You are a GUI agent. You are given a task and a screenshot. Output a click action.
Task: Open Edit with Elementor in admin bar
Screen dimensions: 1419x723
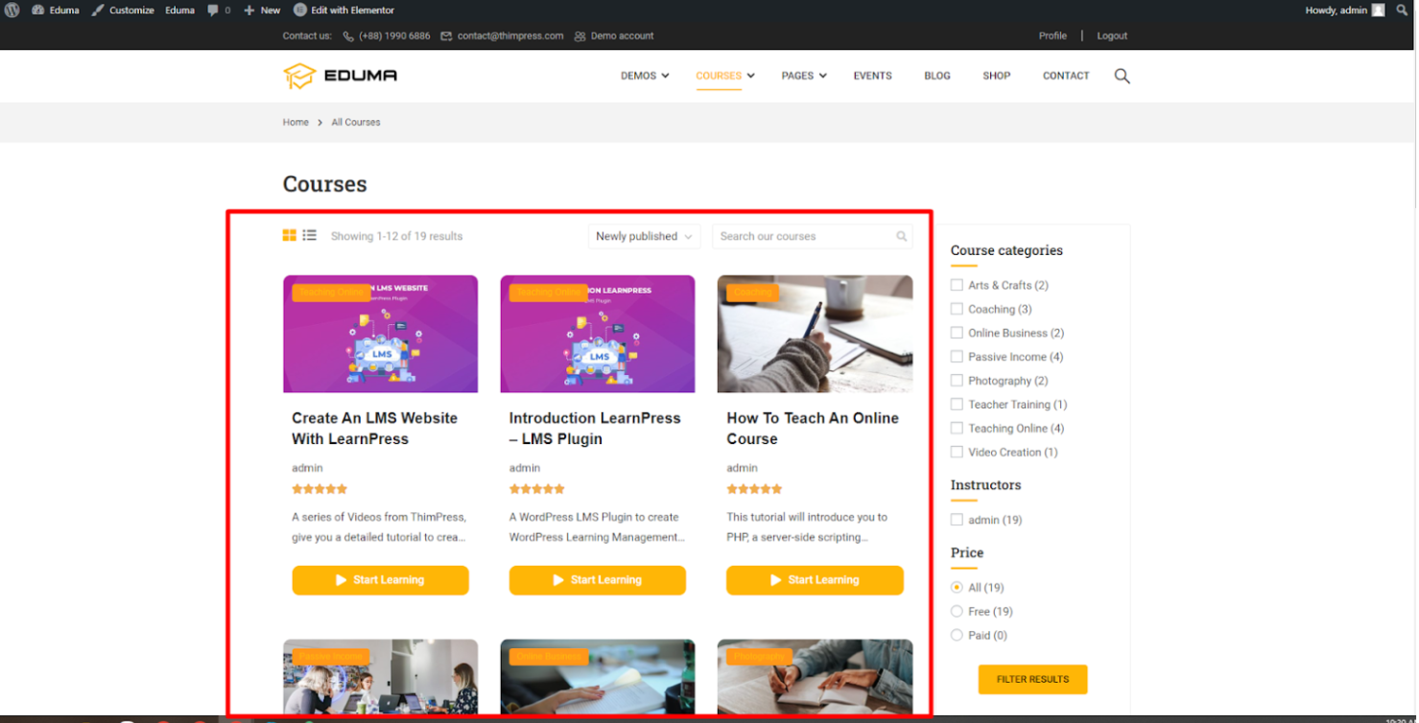coord(343,10)
